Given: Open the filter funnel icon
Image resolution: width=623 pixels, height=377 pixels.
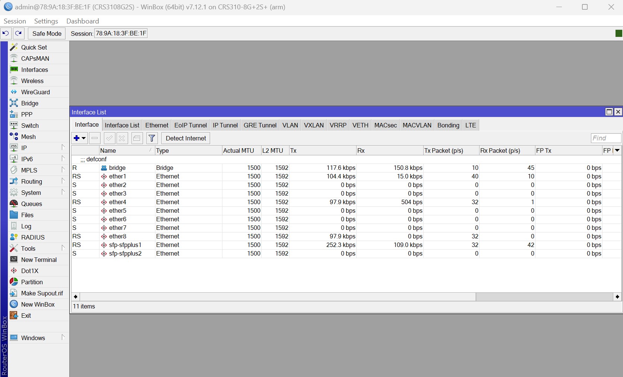Looking at the screenshot, I should click(152, 139).
